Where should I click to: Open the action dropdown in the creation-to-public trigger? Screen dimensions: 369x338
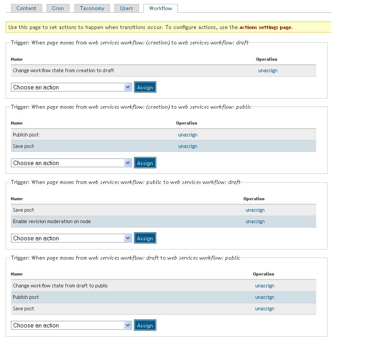(x=71, y=163)
